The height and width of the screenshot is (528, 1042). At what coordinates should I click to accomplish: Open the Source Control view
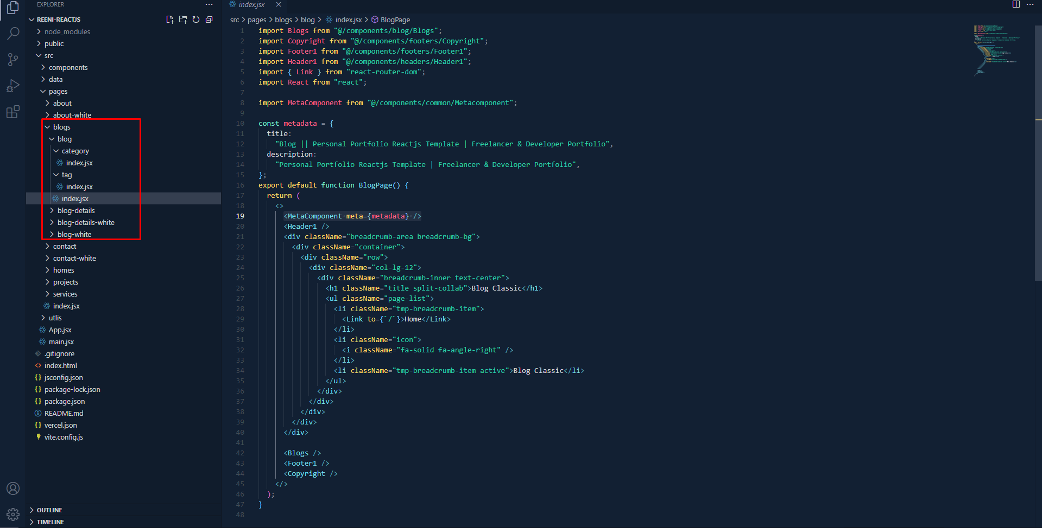tap(13, 60)
